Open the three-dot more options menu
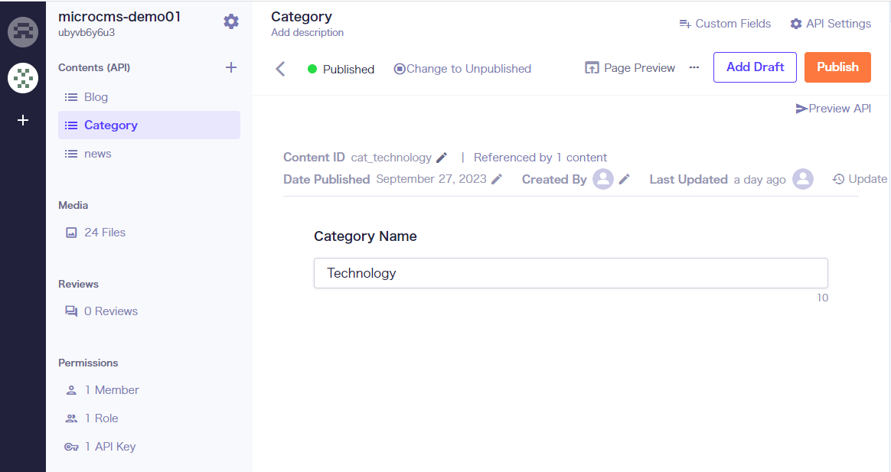Viewport: 891px width, 472px height. (x=694, y=67)
